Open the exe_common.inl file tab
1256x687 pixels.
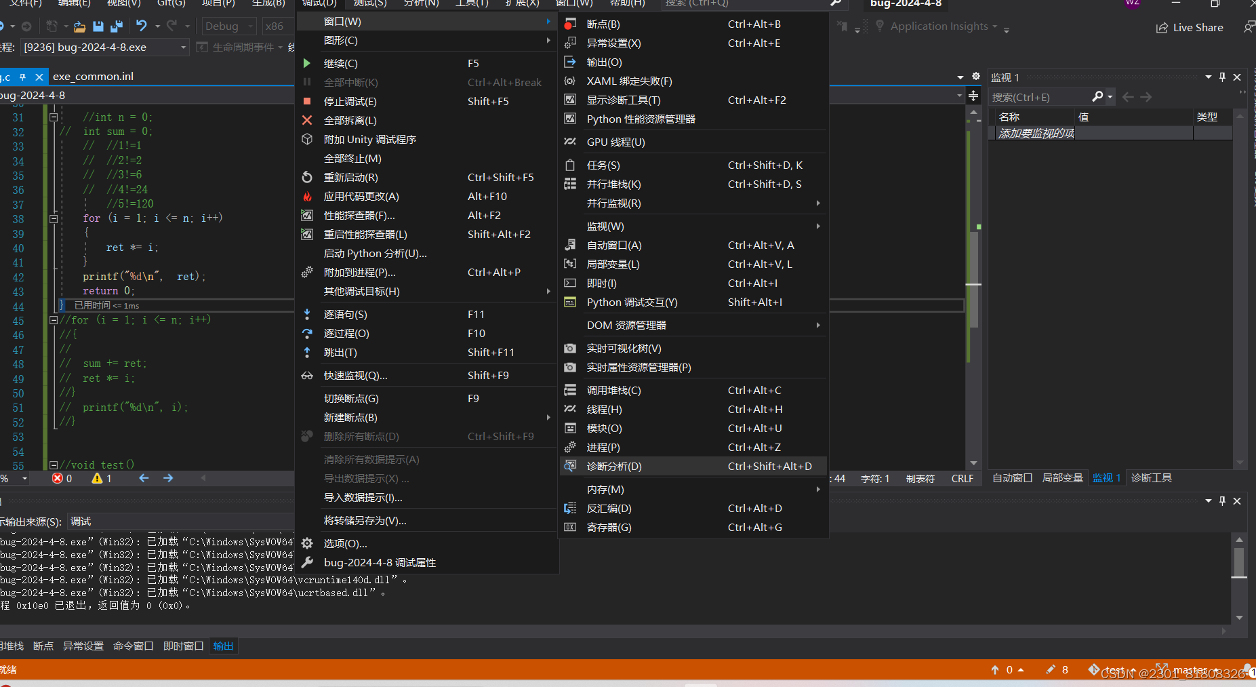[93, 77]
